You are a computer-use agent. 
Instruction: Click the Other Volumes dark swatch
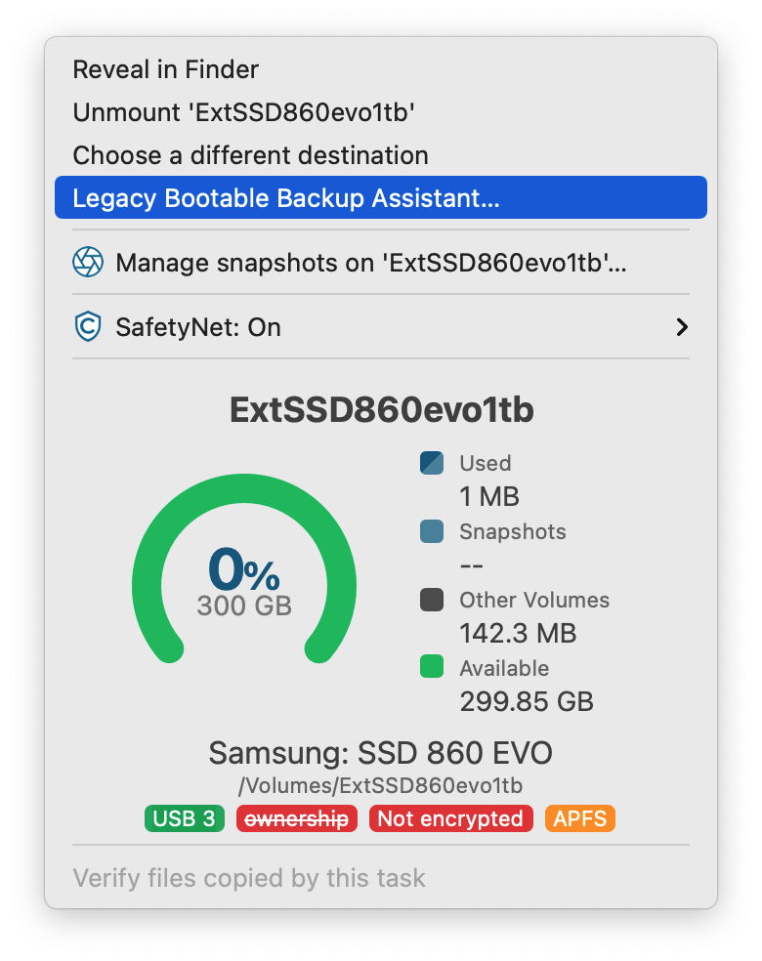click(x=432, y=600)
